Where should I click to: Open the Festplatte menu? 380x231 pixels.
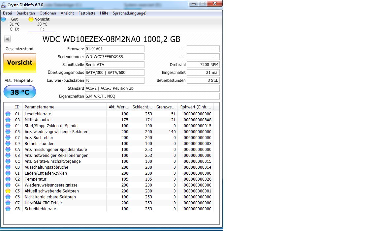point(87,13)
